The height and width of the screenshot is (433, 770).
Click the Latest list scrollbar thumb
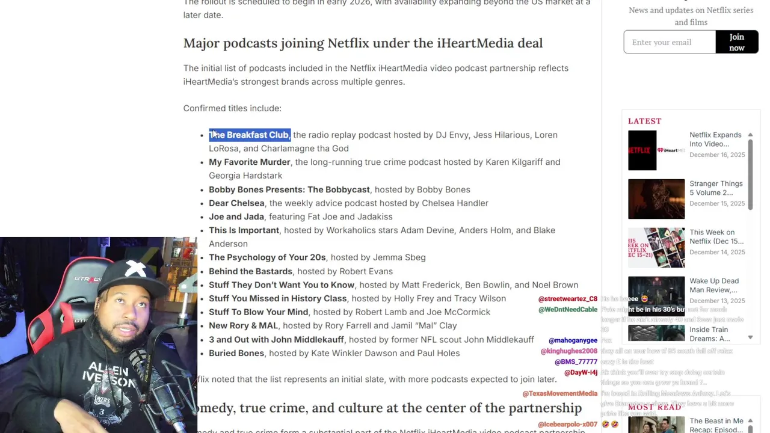(750, 174)
